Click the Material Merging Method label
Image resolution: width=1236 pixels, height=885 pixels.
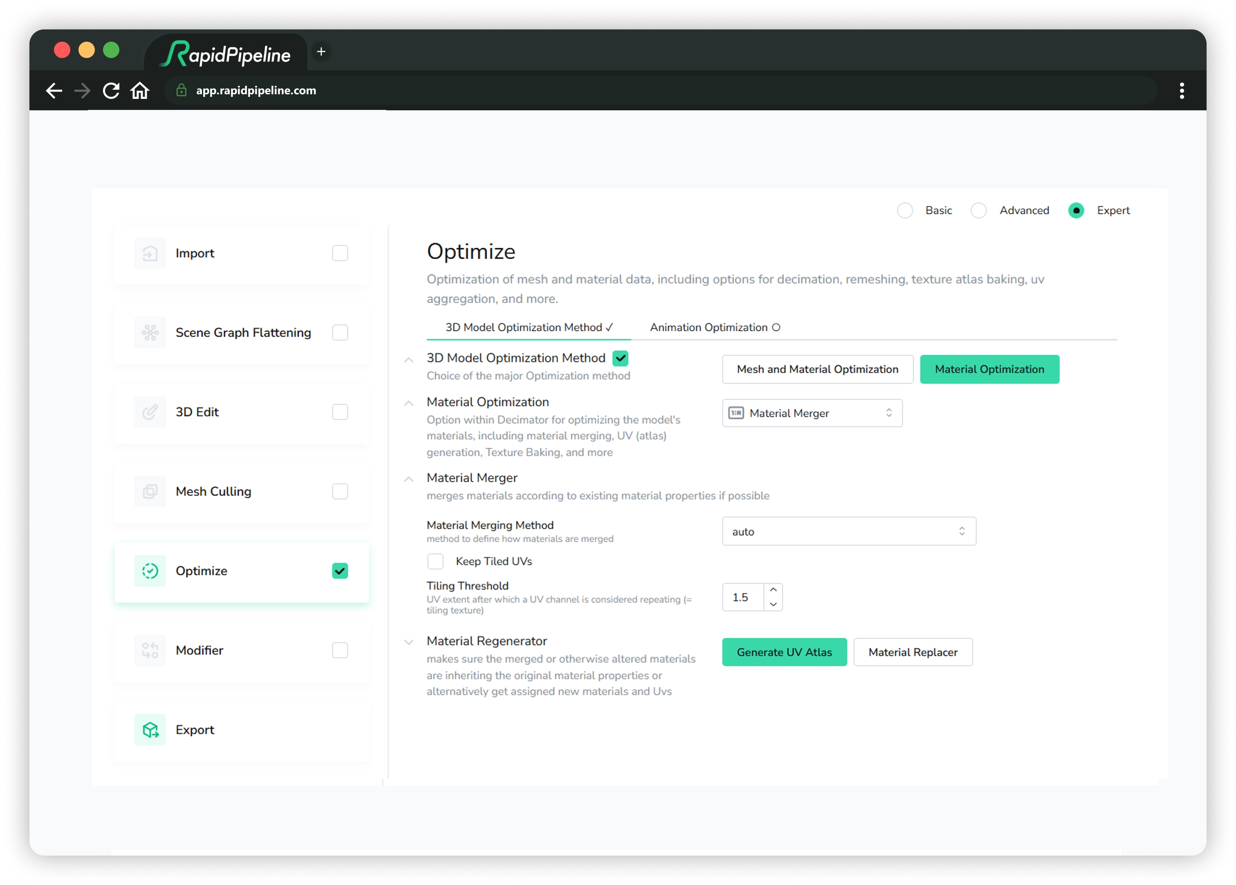(490, 525)
